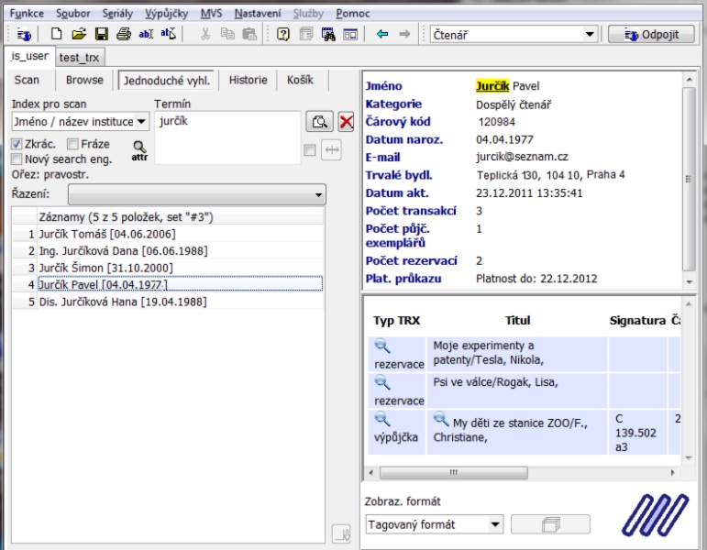Click the blue back arrow icon
707x550 pixels.
pyautogui.click(x=382, y=35)
